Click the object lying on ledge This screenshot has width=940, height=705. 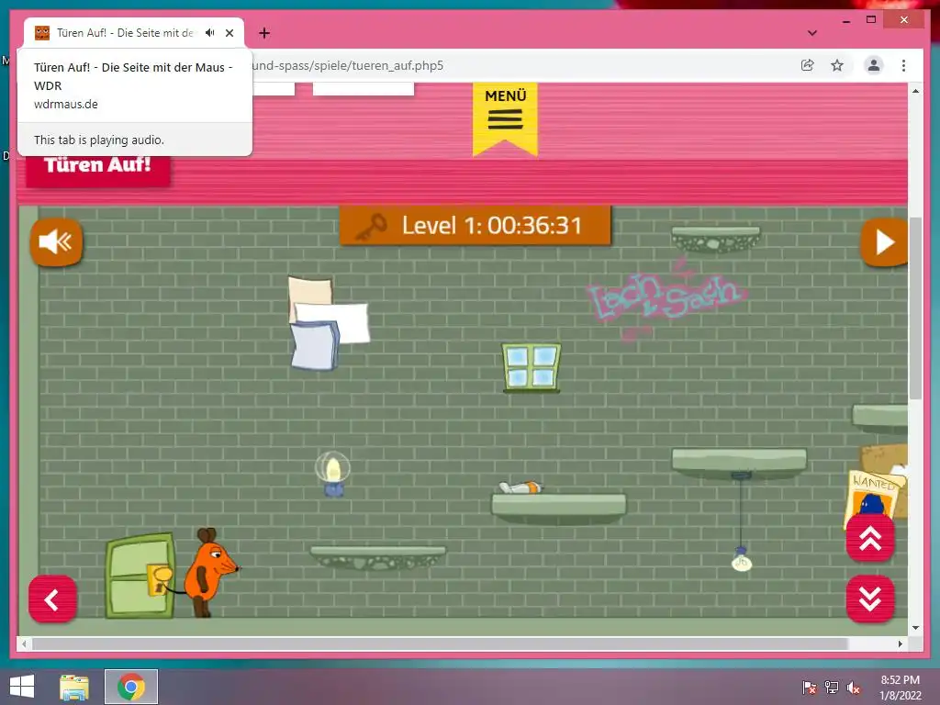click(x=520, y=487)
